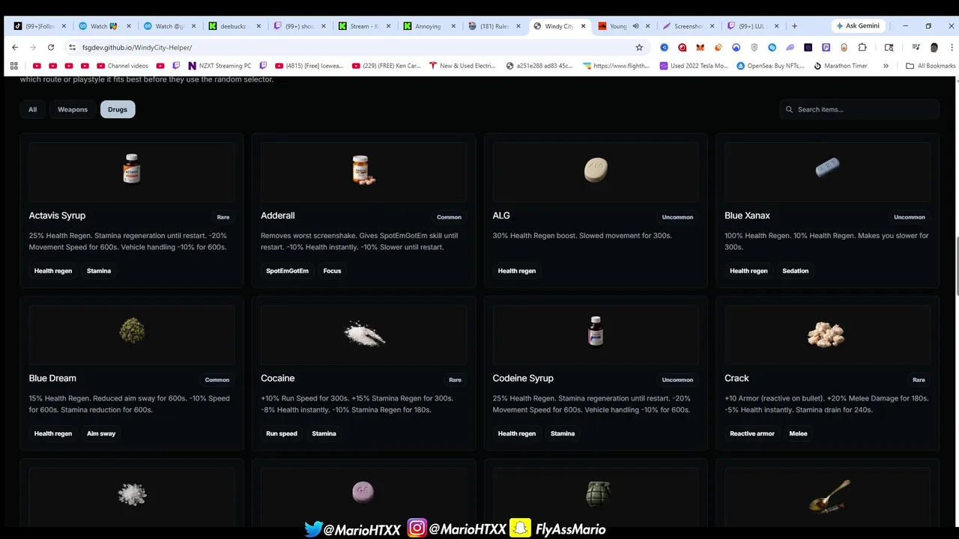Open the Used 2022 Tesla bookmark
The height and width of the screenshot is (539, 959).
694,66
